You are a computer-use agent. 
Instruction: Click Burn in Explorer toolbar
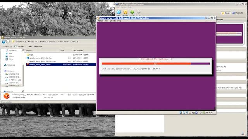coord(30,46)
